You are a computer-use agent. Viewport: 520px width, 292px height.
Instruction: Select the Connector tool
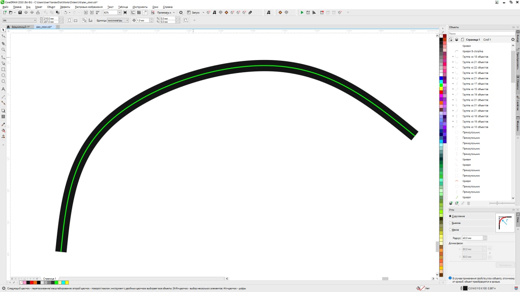3,103
